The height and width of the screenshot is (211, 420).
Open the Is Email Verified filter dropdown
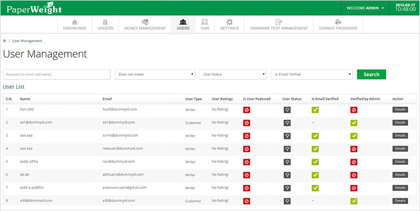click(311, 74)
